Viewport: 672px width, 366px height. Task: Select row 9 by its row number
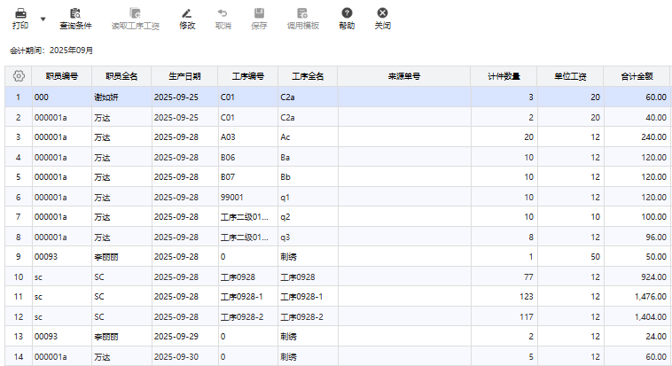[x=18, y=256]
